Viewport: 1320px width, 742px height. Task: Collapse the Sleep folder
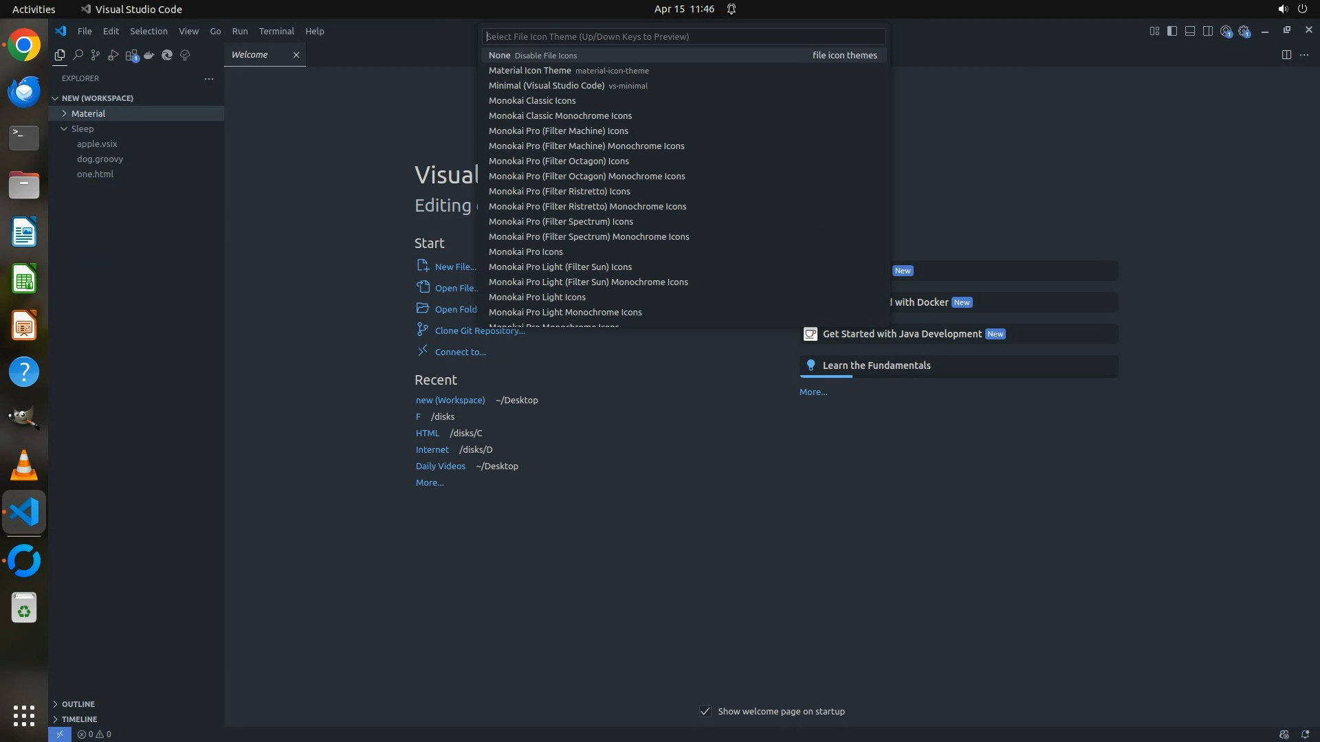pos(82,128)
